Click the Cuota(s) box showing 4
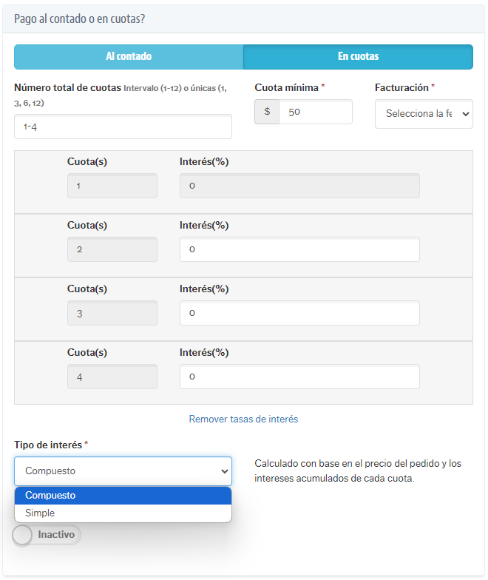The image size is (488, 580). click(112, 377)
